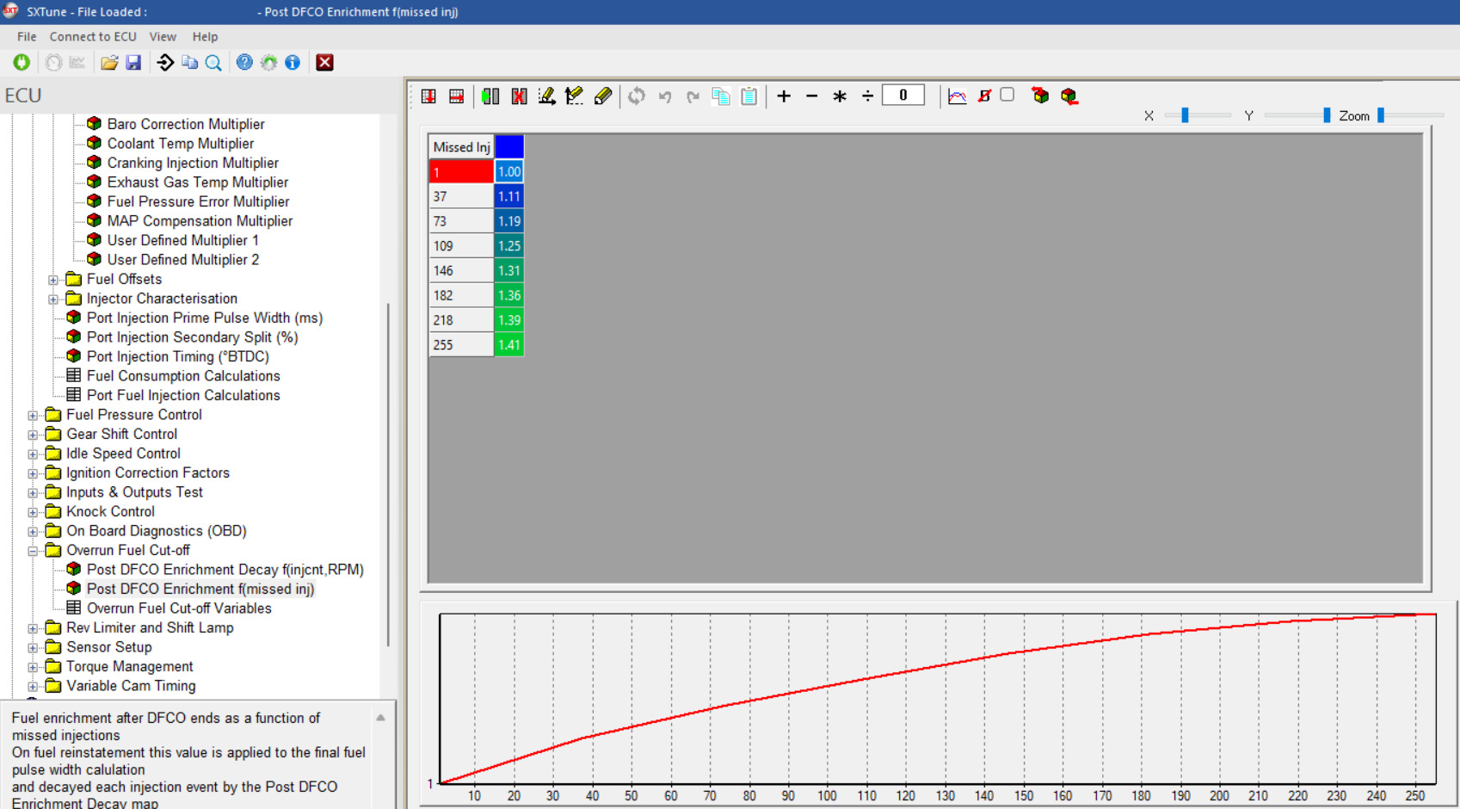Click the asterisk multiply-value button
This screenshot has width=1460, height=809.
840,96
